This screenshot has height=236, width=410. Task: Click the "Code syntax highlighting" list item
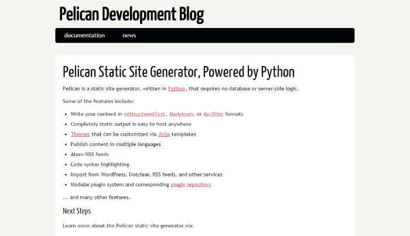(x=100, y=165)
